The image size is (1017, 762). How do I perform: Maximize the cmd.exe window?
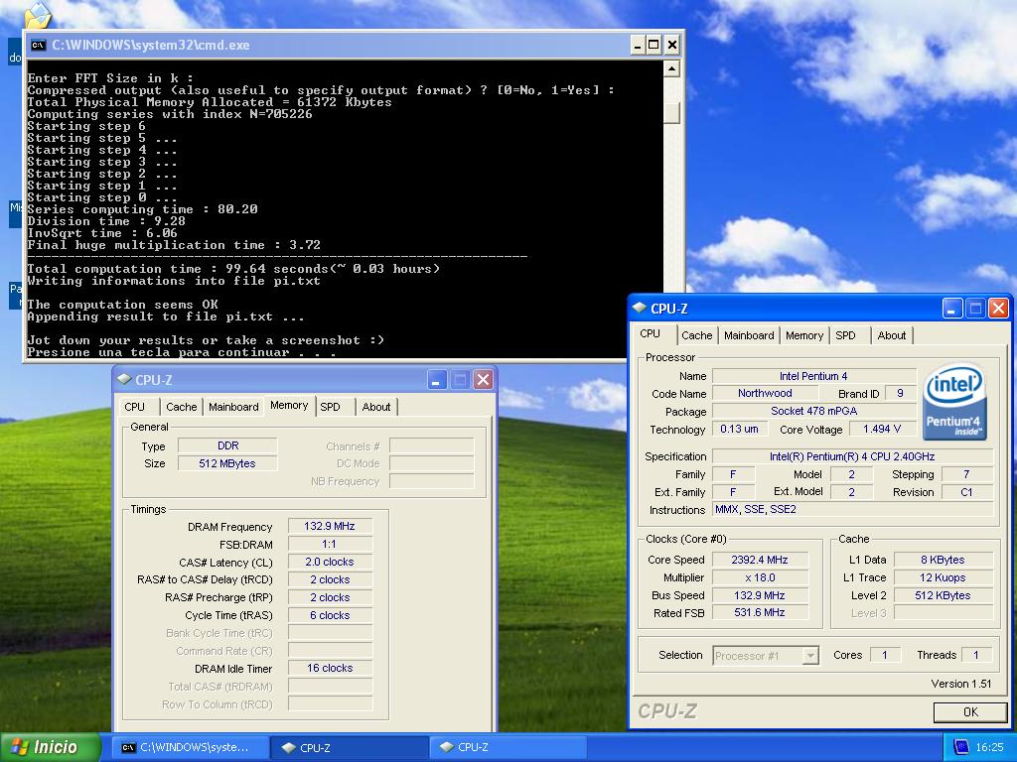pos(654,45)
